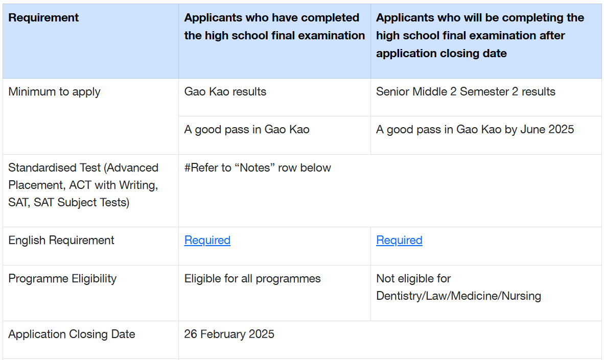Viewport: 604px width, 360px height.
Task: Click the English Requirement row label
Action: click(x=61, y=241)
